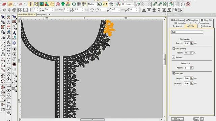216x121 pixels.
Task: Open the Underlay tab
Action: pos(180,23)
